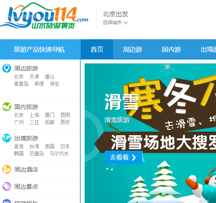Select 唐山 under 周边旅游

pos(49,77)
